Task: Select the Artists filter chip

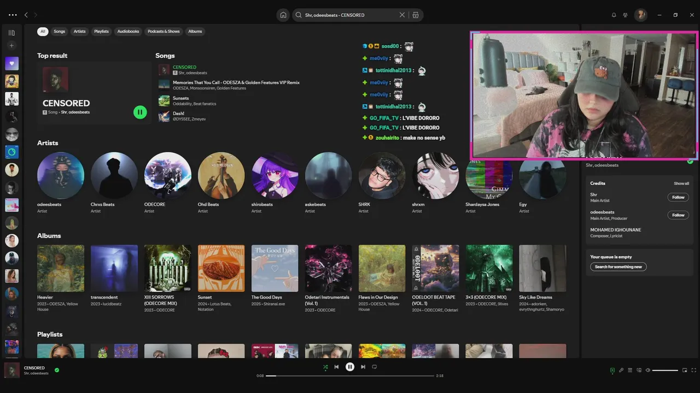Action: click(80, 31)
